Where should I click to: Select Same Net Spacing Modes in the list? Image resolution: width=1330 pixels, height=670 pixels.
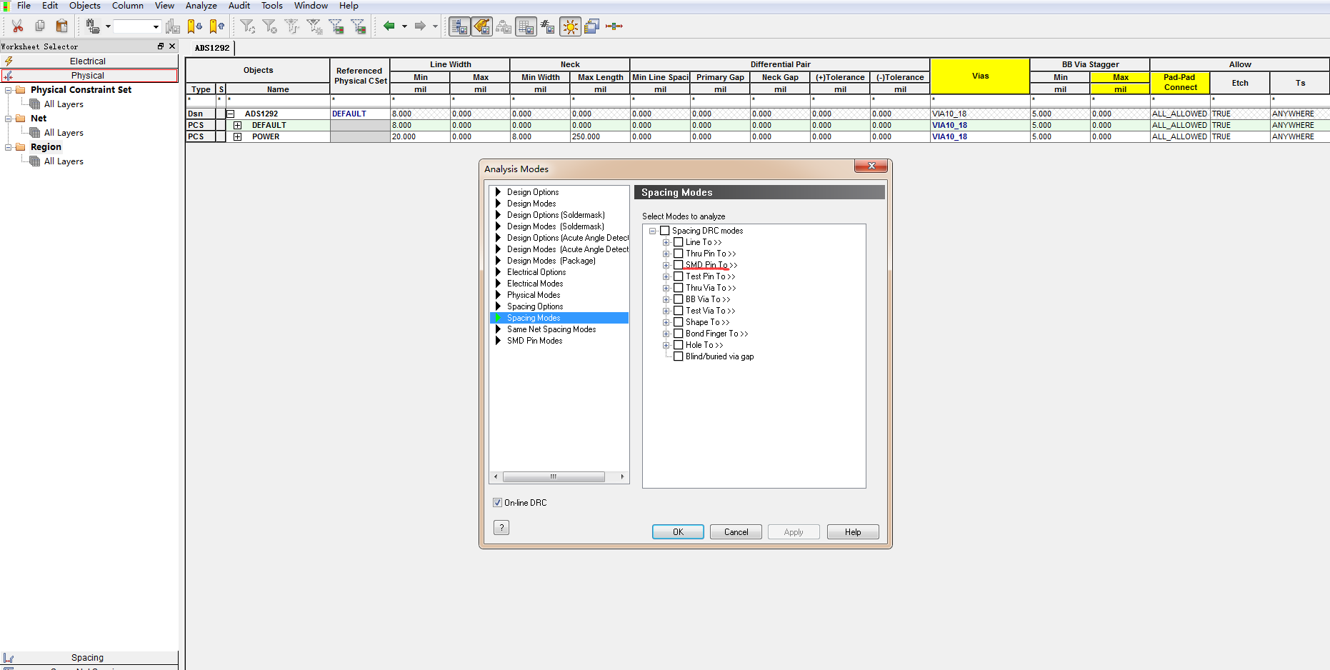coord(551,329)
